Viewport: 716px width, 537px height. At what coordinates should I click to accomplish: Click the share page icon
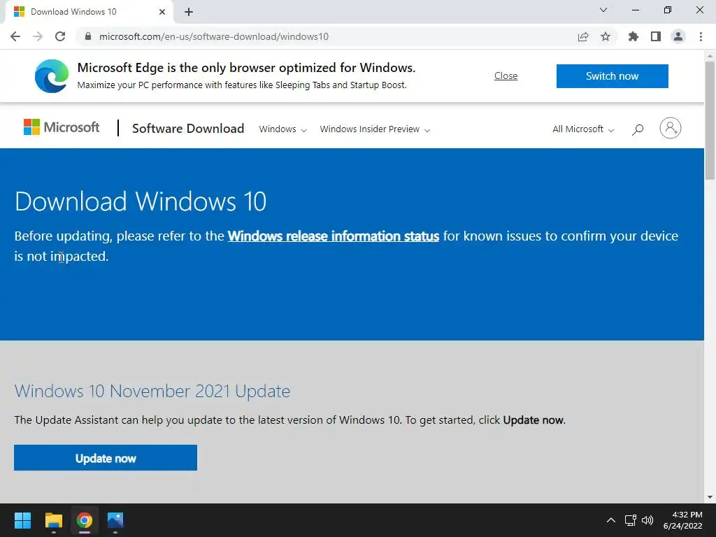[x=583, y=36]
